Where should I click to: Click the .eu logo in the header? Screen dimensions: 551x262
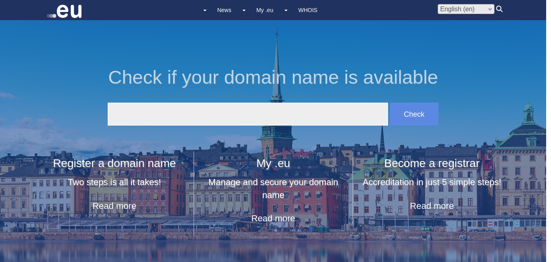tap(64, 11)
